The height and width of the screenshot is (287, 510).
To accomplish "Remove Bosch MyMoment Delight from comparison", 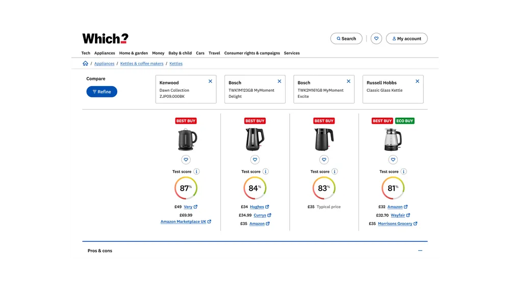I will coord(279,82).
